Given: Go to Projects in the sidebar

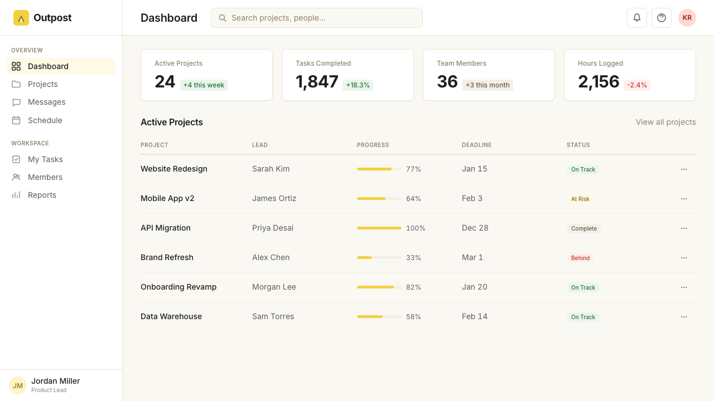Looking at the screenshot, I should (61, 84).
